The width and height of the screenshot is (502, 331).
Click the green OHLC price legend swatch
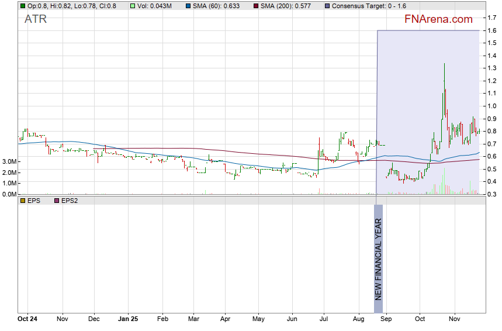coord(23,6)
